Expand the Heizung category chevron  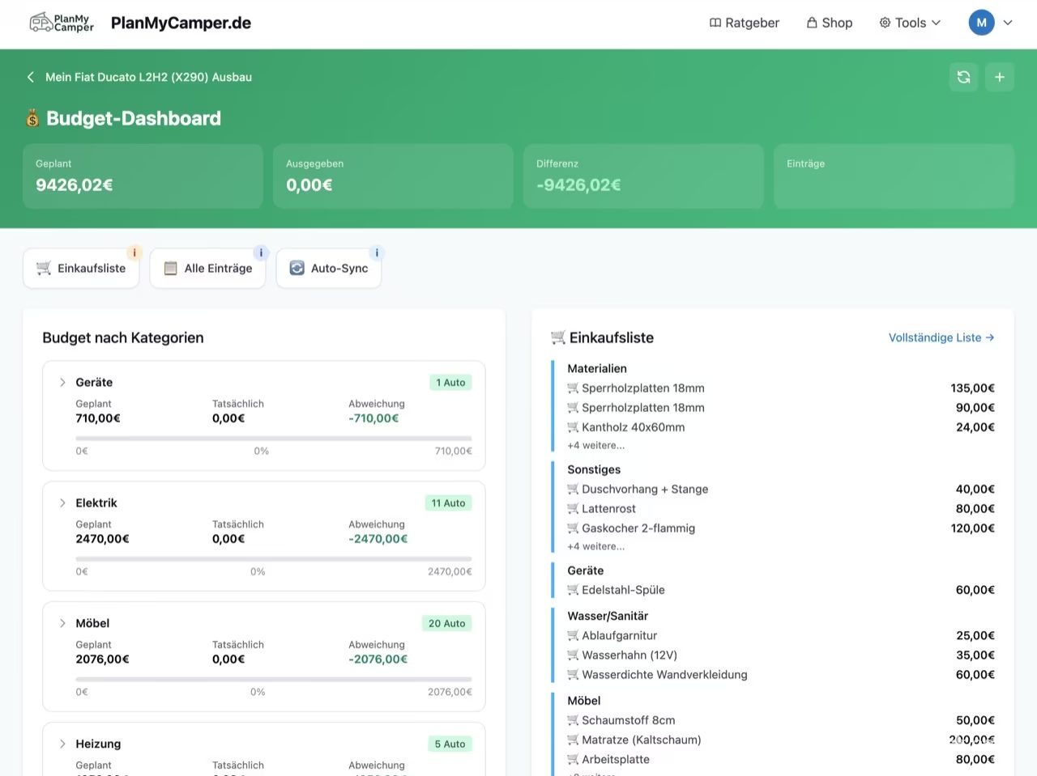tap(62, 744)
